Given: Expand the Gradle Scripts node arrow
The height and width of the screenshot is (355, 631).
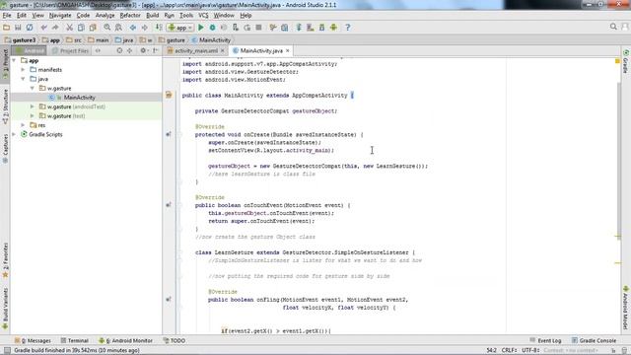Looking at the screenshot, I should (x=14, y=134).
